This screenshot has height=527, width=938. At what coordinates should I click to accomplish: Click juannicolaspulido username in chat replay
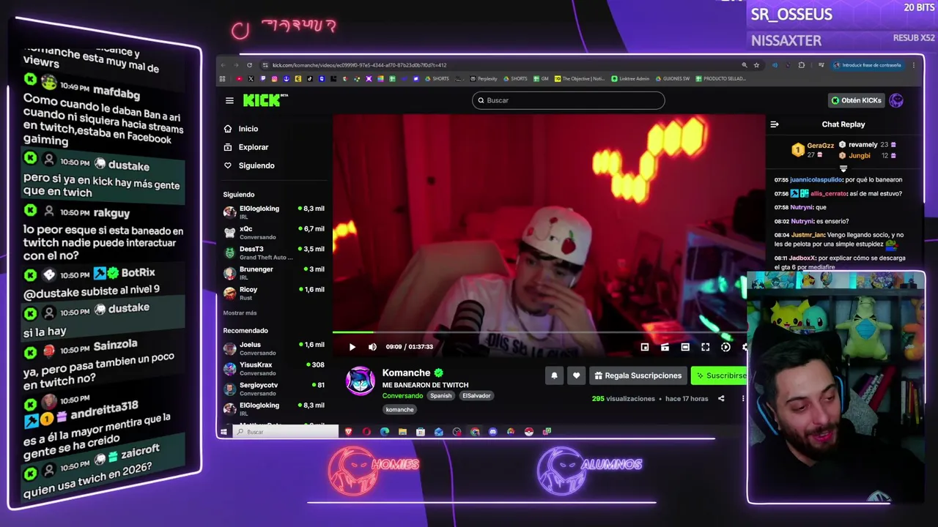816,180
